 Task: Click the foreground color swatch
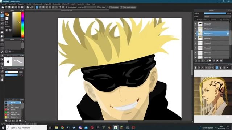point(7,14)
